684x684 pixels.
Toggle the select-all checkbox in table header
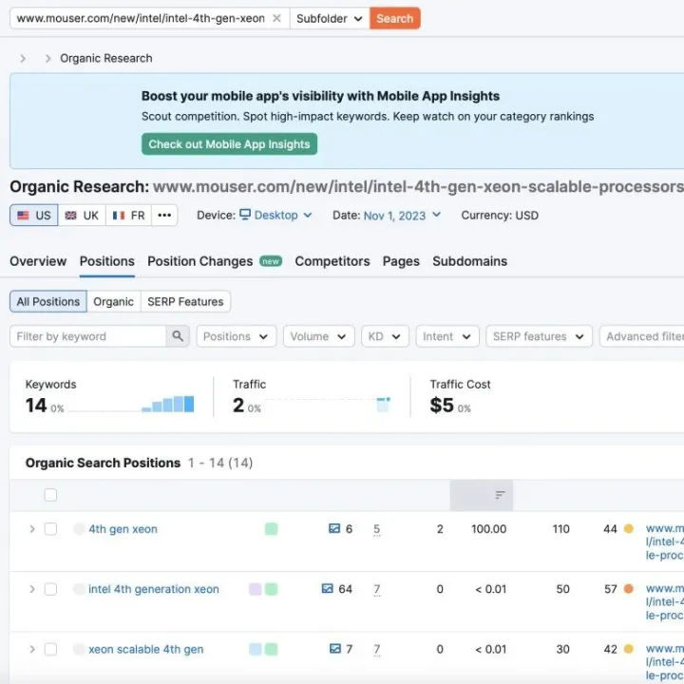50,495
